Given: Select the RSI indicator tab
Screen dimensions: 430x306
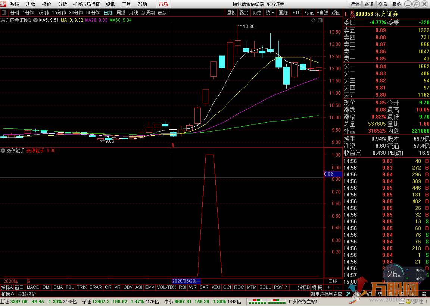Looking at the screenshot, I should tap(183, 287).
